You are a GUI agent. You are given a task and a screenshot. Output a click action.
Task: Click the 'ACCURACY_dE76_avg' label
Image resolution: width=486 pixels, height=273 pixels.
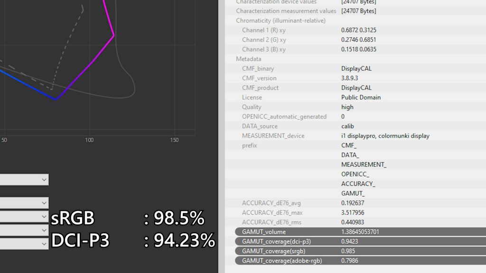pyautogui.click(x=271, y=203)
